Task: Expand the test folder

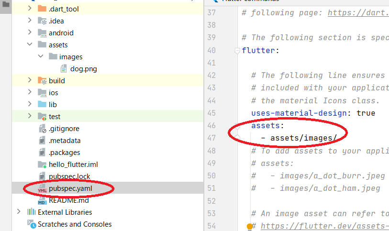Action: (x=30, y=116)
